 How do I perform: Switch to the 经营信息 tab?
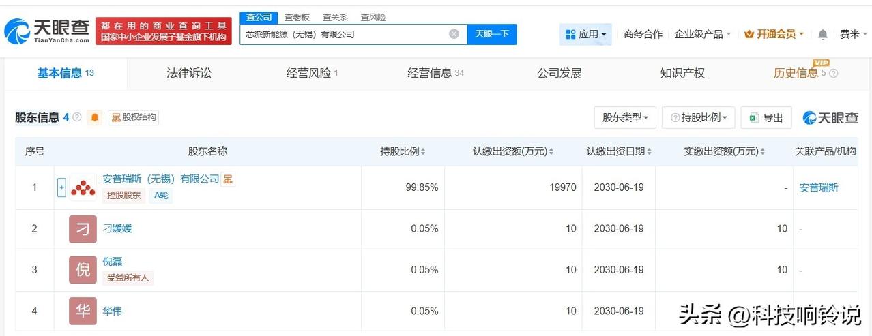pos(436,73)
